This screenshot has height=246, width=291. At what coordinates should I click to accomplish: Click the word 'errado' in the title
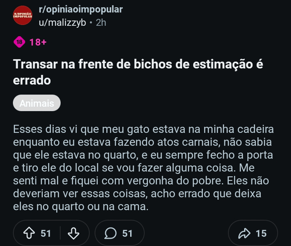click(x=32, y=80)
